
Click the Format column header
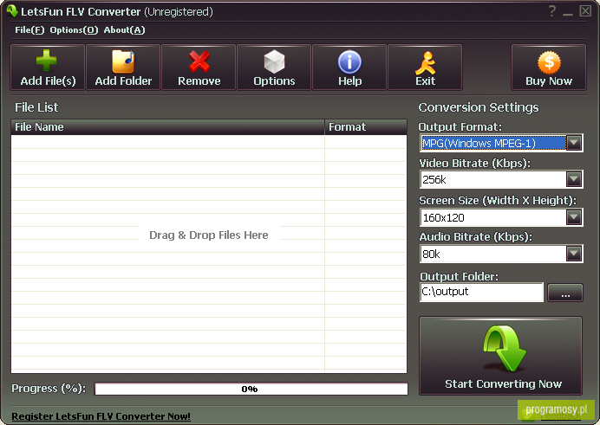(366, 127)
